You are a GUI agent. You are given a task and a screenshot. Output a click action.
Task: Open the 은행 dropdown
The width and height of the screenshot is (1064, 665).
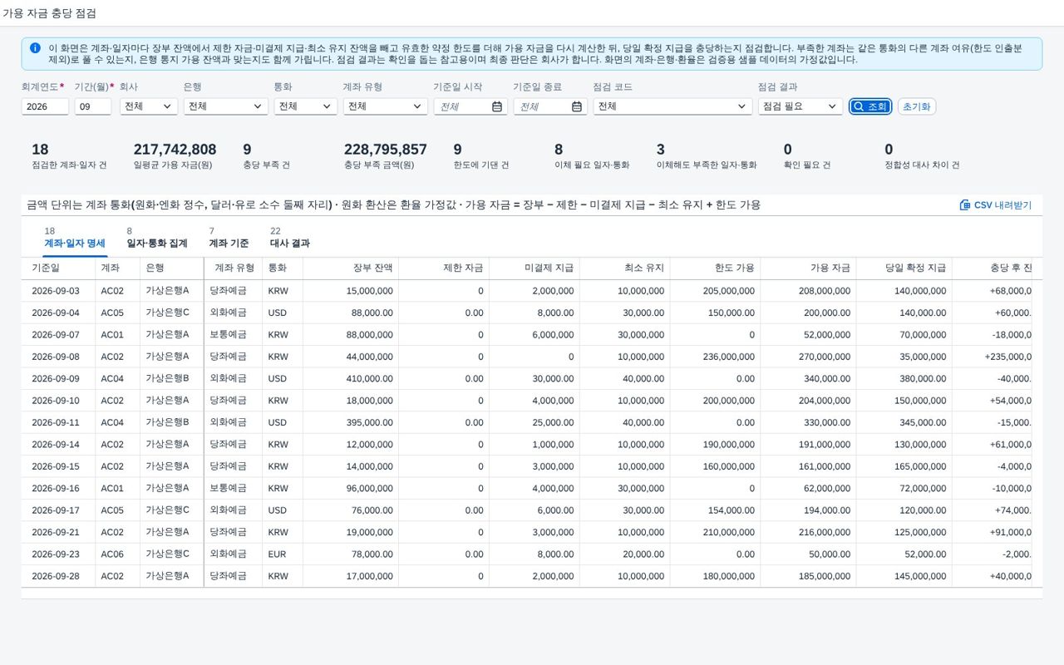(225, 106)
